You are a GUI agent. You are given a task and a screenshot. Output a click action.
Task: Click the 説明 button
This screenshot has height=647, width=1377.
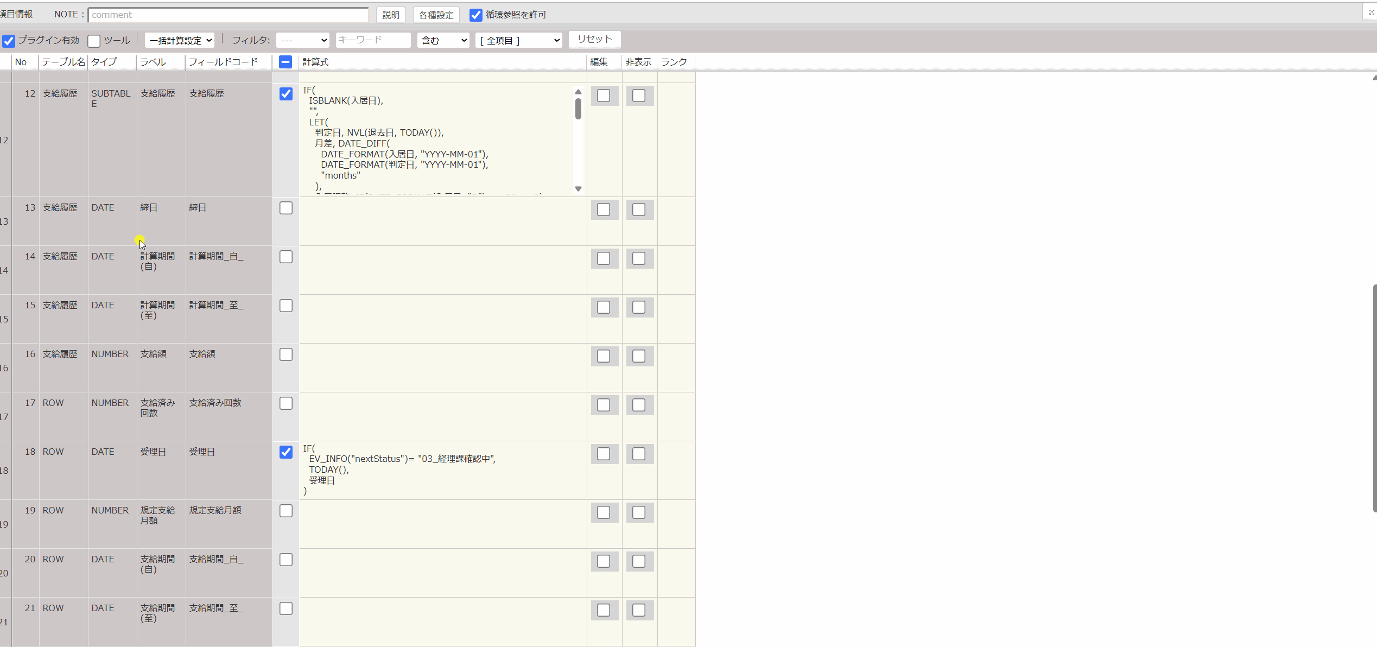point(390,15)
